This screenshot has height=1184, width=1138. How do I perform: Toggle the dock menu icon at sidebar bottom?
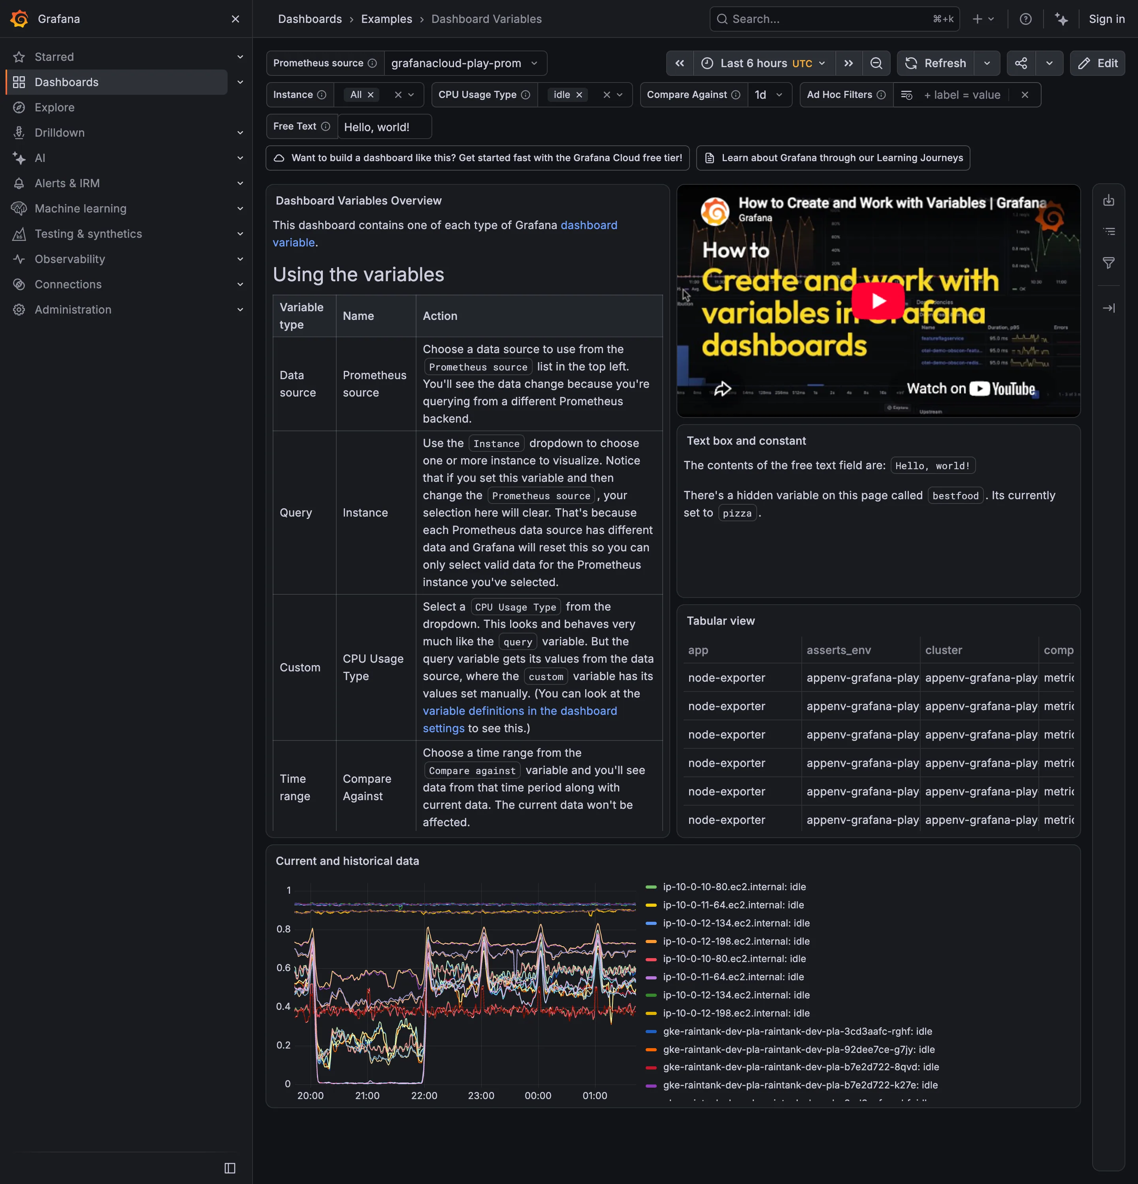pos(230,1168)
